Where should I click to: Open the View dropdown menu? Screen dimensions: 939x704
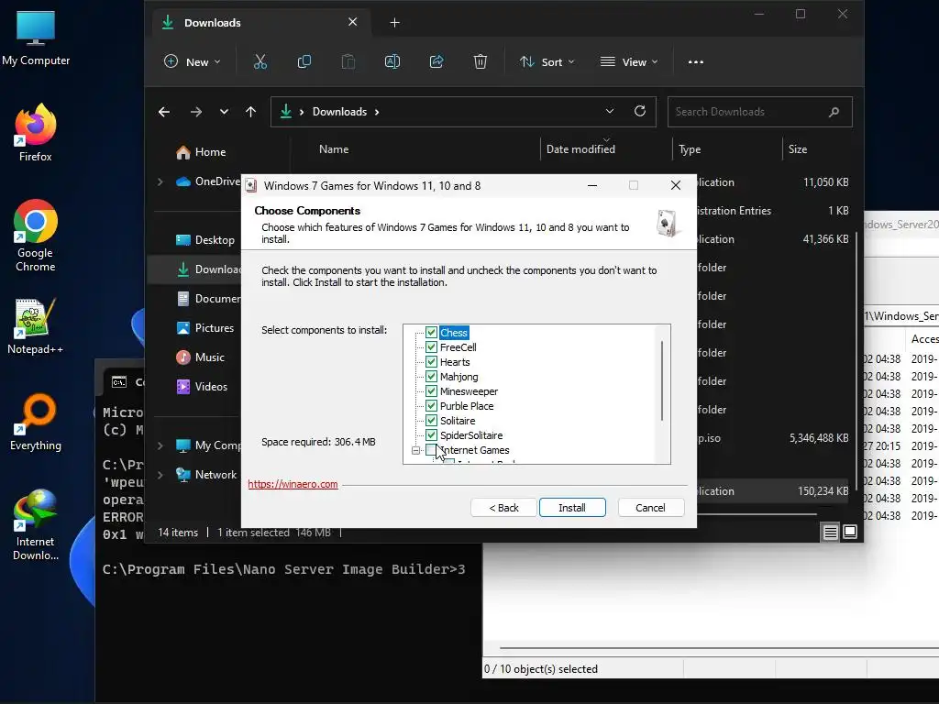click(x=629, y=61)
